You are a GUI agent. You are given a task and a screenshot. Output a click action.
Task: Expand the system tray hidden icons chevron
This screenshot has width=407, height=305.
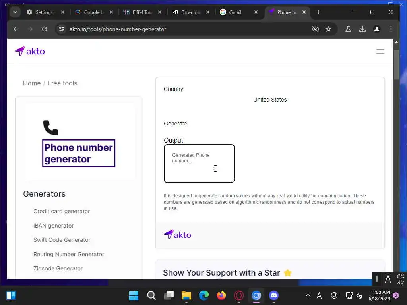(x=308, y=295)
